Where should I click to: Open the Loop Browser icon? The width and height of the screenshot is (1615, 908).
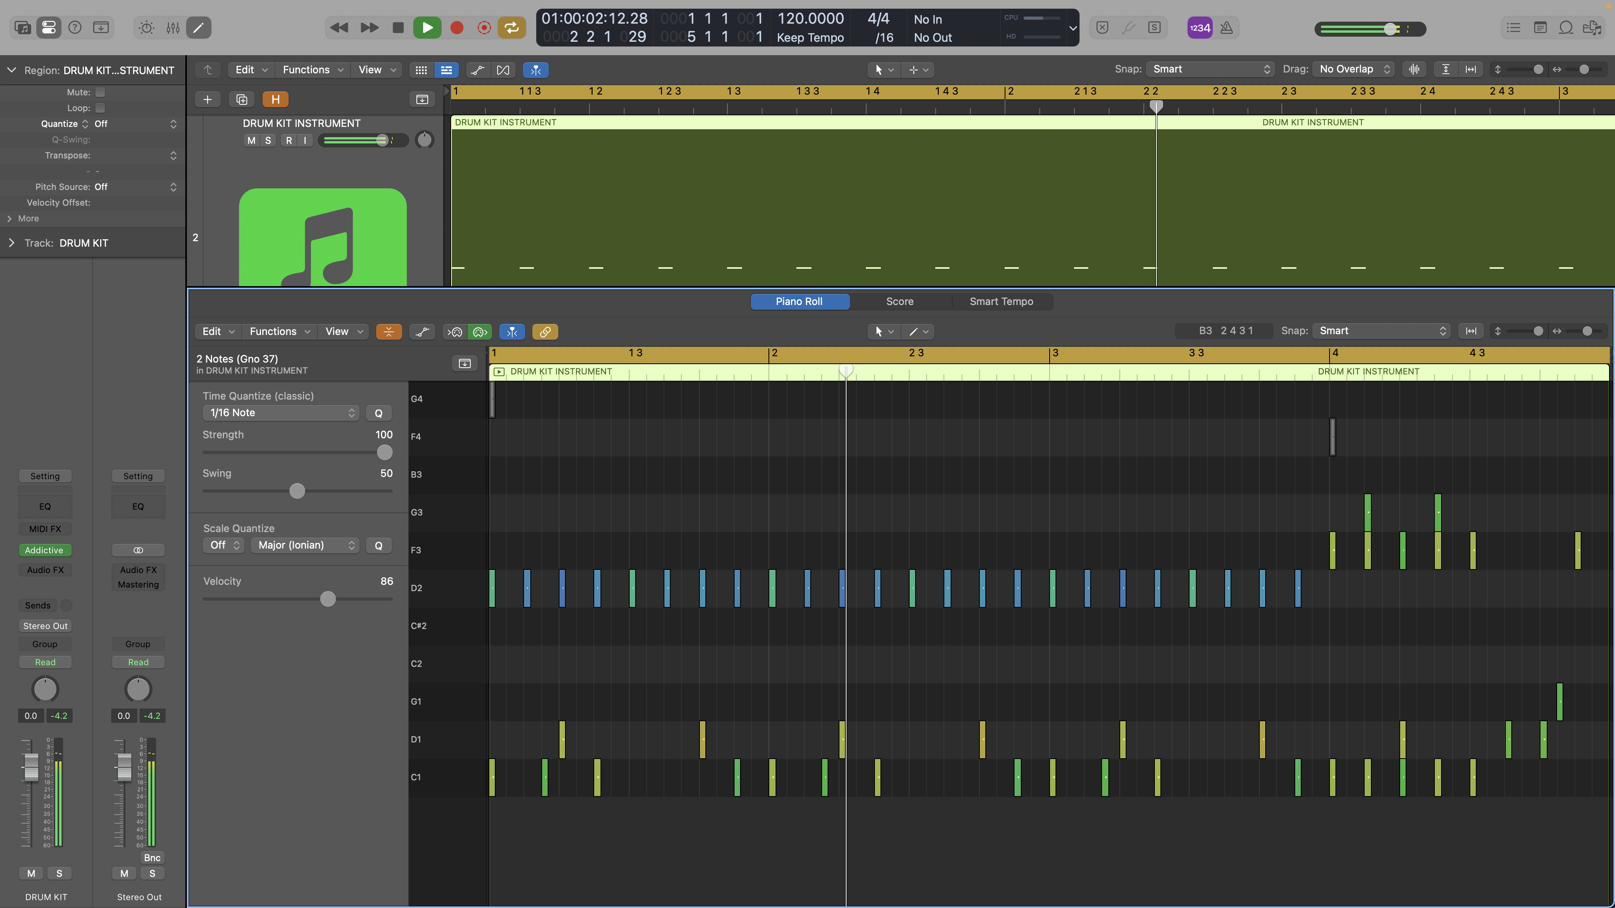(1565, 28)
